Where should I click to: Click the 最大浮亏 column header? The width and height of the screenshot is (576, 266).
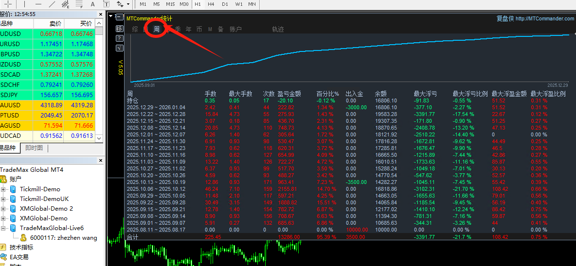(x=425, y=94)
